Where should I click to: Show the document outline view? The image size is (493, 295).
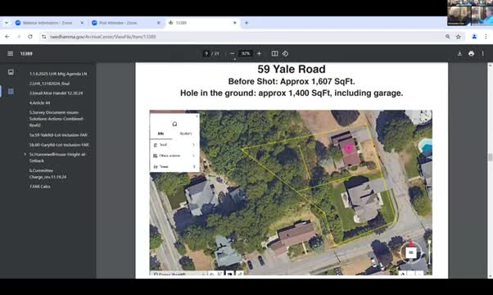11,91
